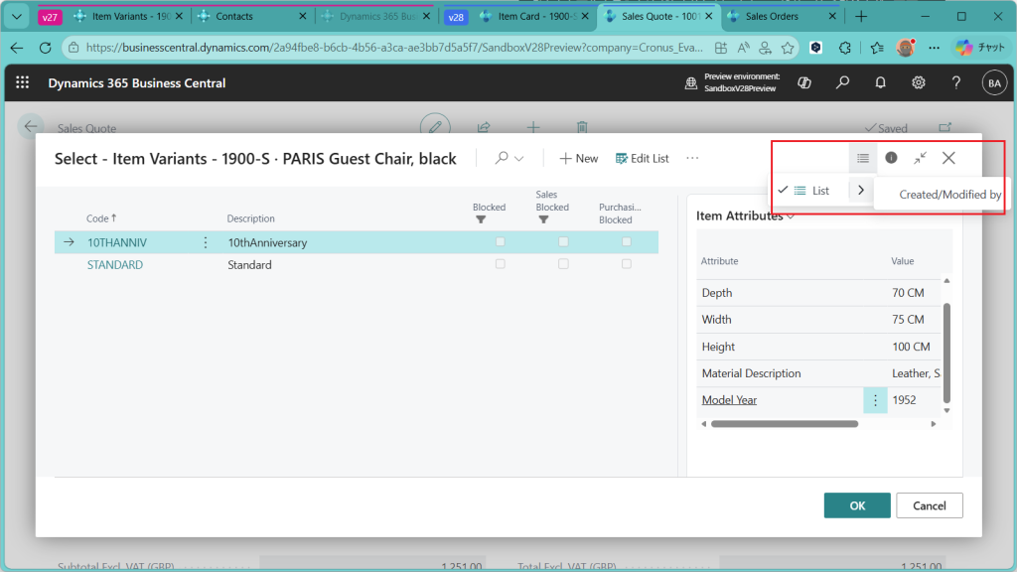Collapse the dialog using shrink arrows icon
Viewport: 1017px width, 572px height.
(x=920, y=158)
